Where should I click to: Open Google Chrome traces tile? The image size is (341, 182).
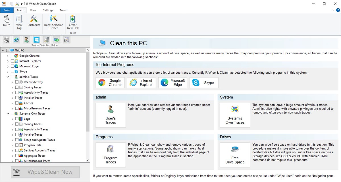tap(110, 83)
